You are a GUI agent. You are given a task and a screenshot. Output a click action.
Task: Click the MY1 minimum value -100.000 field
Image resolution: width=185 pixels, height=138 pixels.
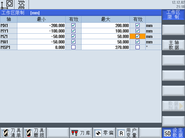pyautogui.click(x=41, y=31)
